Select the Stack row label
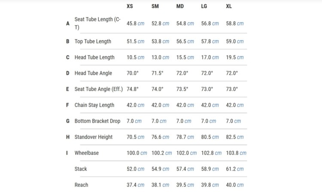 click(81, 169)
